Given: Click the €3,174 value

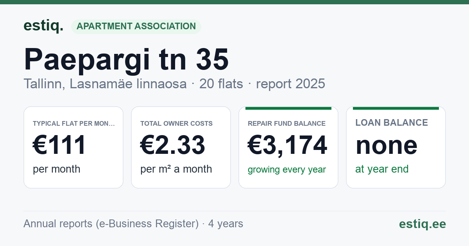Looking at the screenshot, I should [287, 145].
